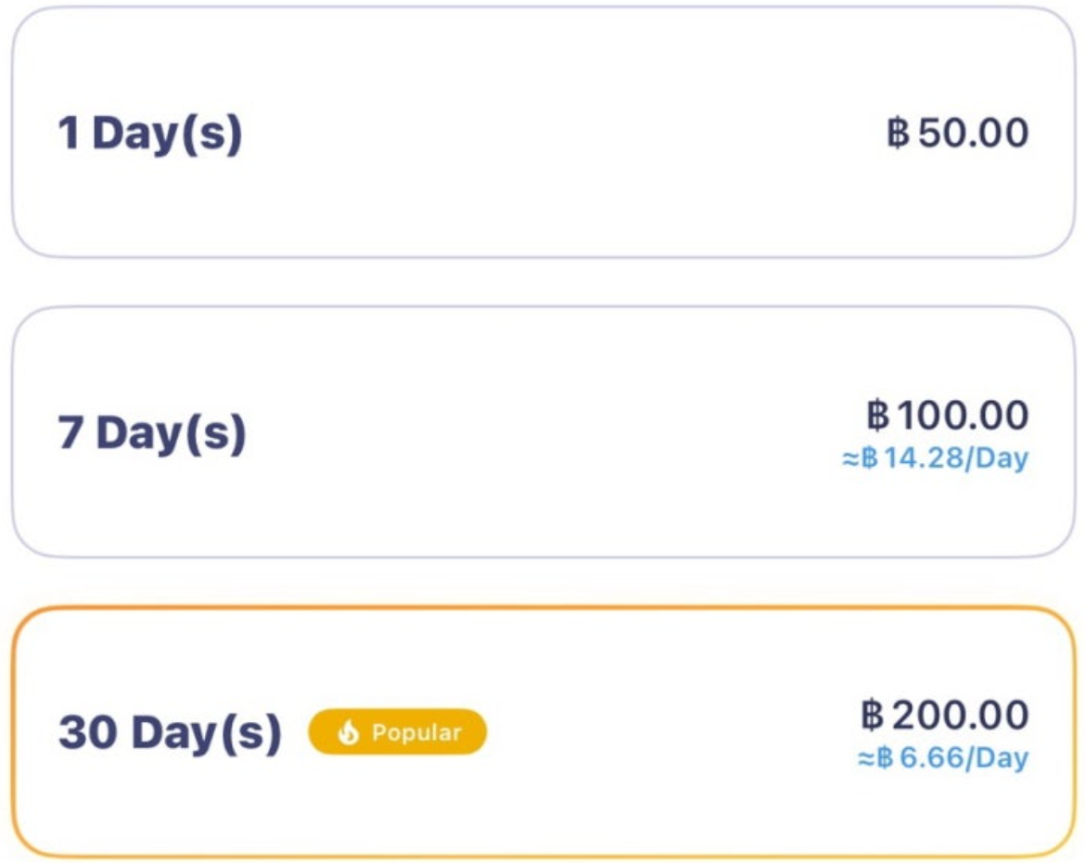Click the "30 Day(s)" label text

tap(170, 733)
